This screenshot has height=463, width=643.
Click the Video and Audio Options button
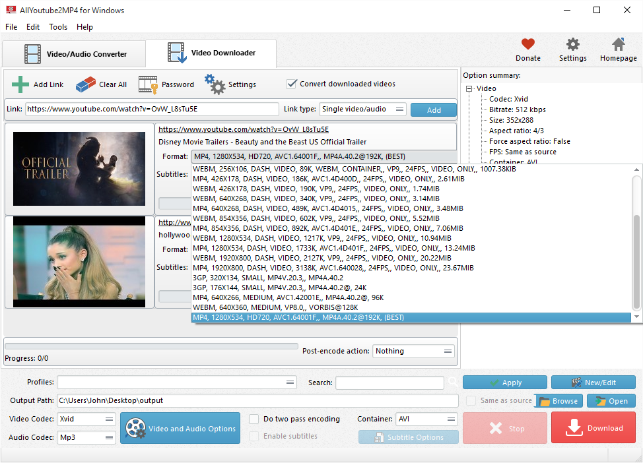pyautogui.click(x=180, y=428)
